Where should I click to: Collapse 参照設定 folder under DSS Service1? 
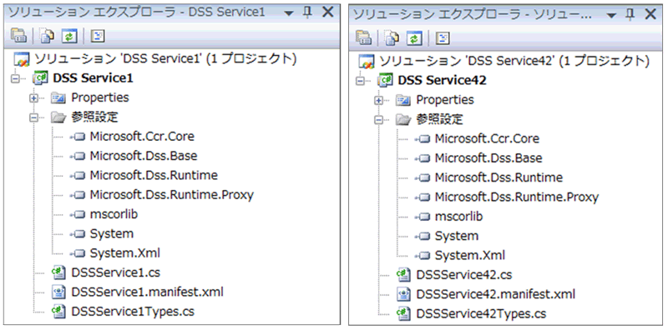point(33,117)
